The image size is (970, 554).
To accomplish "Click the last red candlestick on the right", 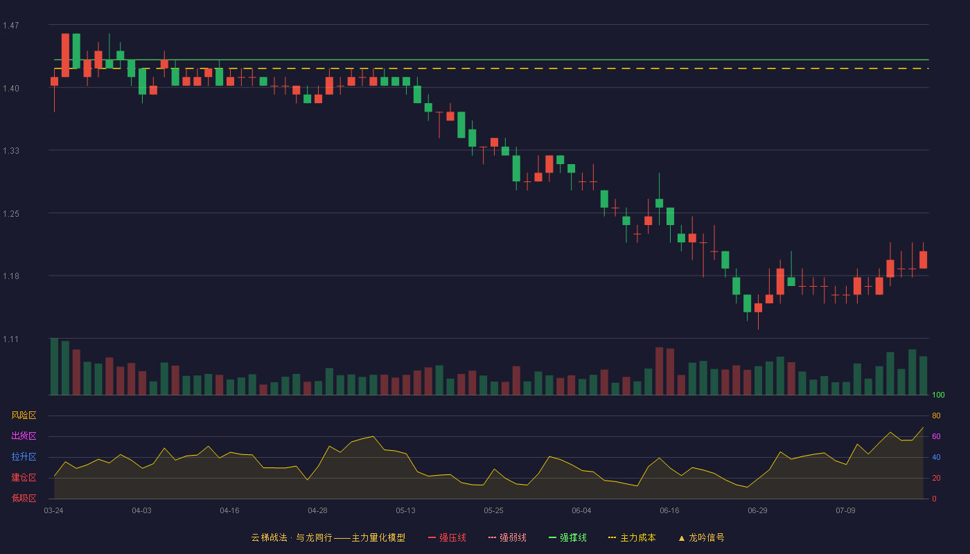I will (x=923, y=260).
